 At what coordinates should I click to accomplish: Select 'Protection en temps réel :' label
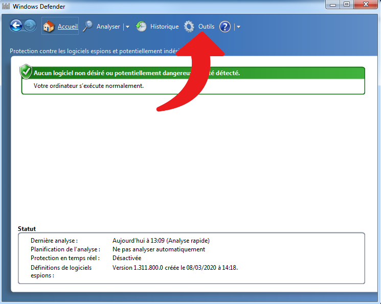tap(65, 258)
